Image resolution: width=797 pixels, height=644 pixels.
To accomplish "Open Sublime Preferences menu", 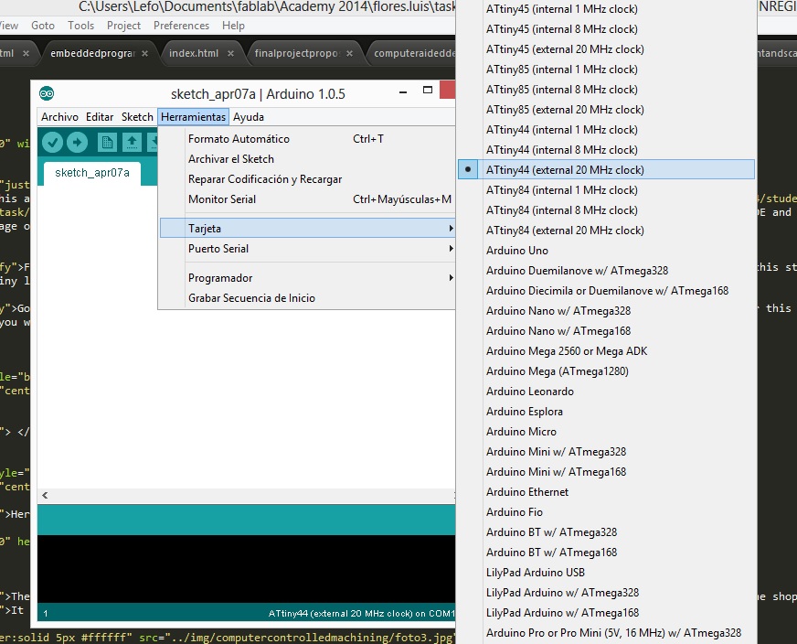I will pyautogui.click(x=181, y=26).
